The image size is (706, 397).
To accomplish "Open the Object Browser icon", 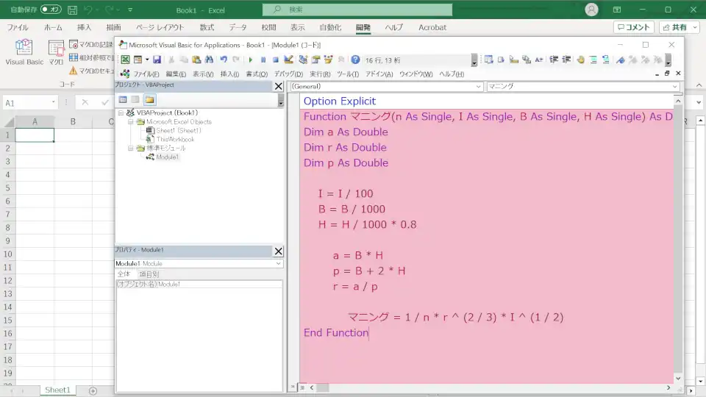I will tap(327, 60).
